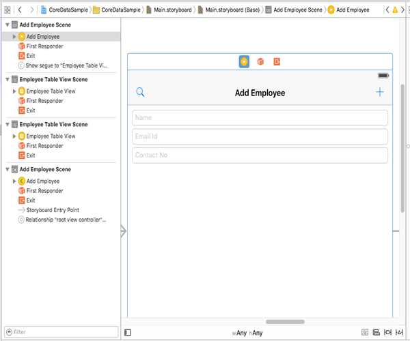Screen dimensions: 410x341
Task: Click the plus add button in navigation bar
Action: (380, 93)
